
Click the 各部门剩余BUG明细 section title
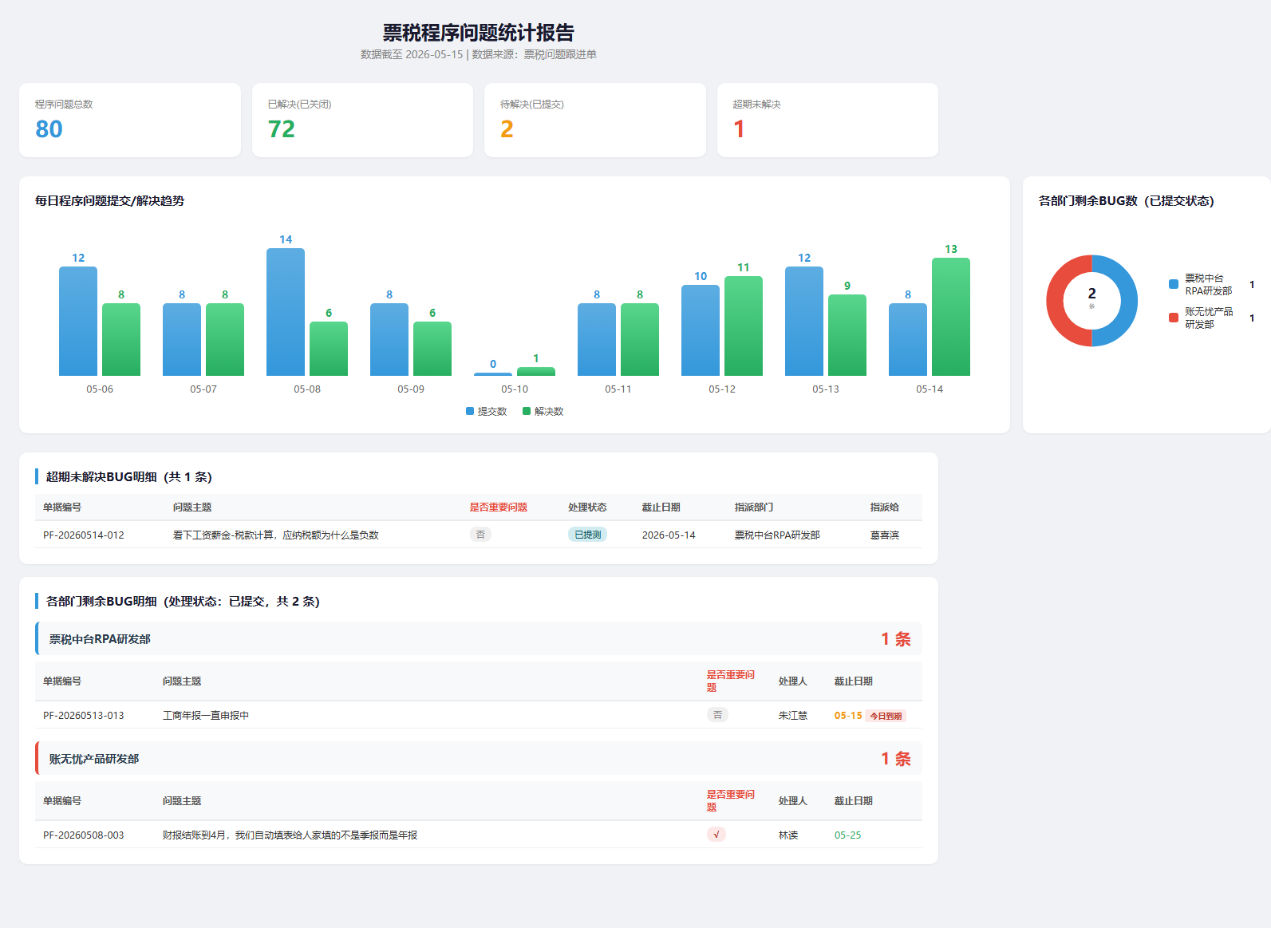(x=183, y=602)
